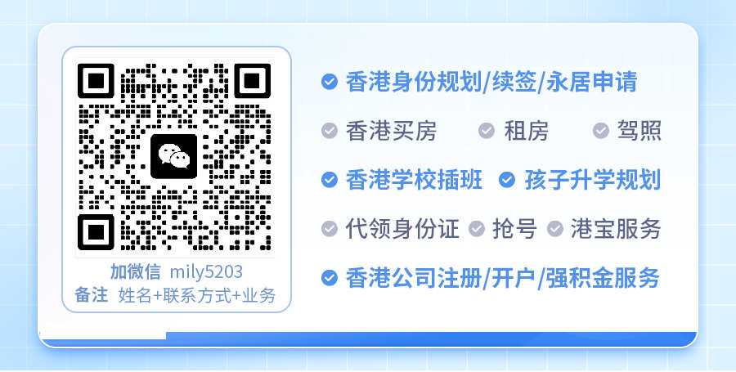
Task: Click the top-left QR finder square
Action: [x=96, y=81]
